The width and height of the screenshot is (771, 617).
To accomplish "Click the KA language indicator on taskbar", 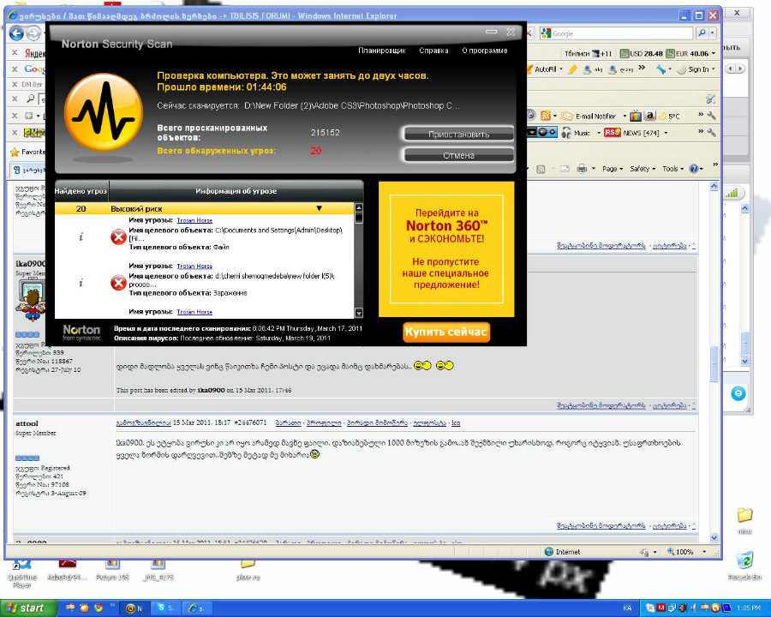I will click(x=627, y=608).
